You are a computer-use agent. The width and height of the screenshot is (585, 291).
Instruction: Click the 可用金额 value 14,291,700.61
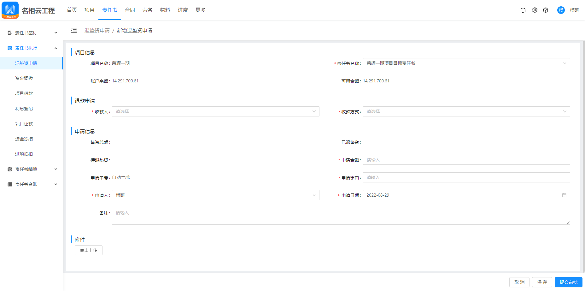tap(376, 81)
